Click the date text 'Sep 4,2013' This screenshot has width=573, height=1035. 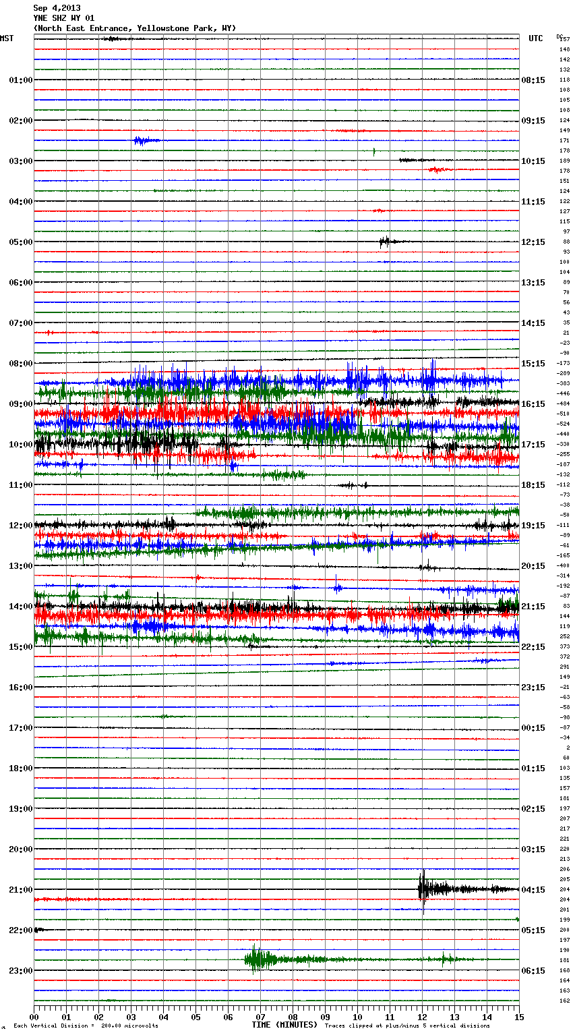(x=57, y=8)
